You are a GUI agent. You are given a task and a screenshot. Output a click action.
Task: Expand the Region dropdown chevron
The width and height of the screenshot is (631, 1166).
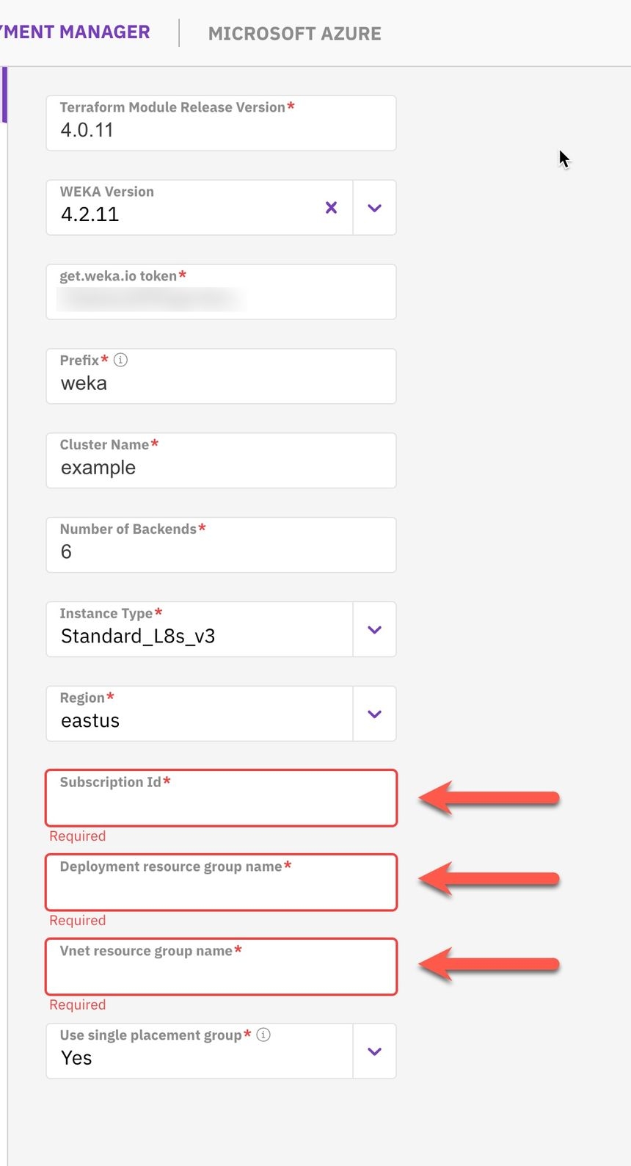click(374, 714)
